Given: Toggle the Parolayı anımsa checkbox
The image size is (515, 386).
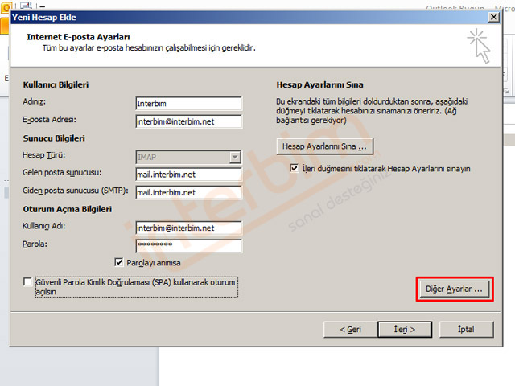Looking at the screenshot, I should coord(120,262).
